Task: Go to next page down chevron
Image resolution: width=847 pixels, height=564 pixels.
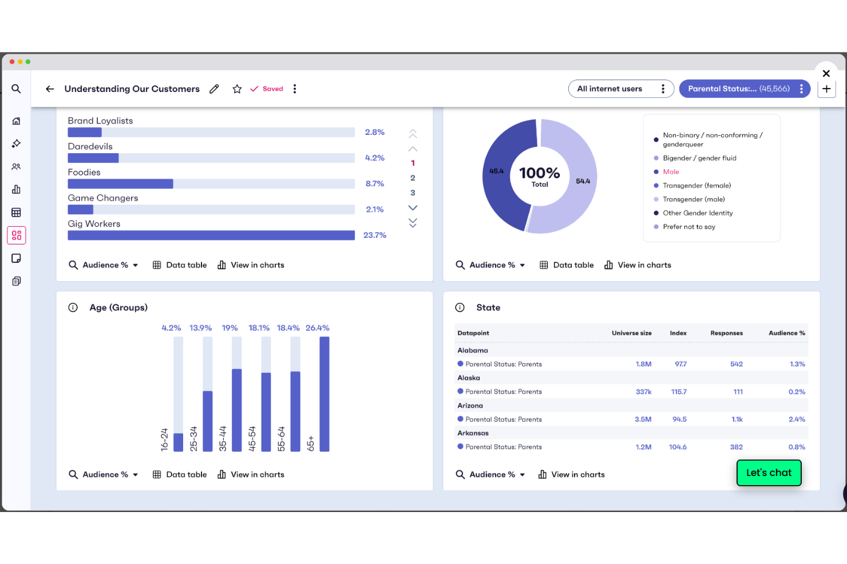Action: coord(413,207)
